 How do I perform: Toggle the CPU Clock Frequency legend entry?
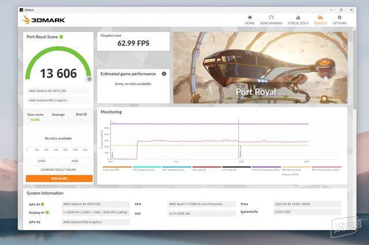[x=266, y=168]
